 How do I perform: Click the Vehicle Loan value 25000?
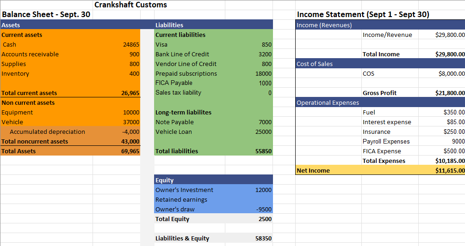[x=263, y=132]
